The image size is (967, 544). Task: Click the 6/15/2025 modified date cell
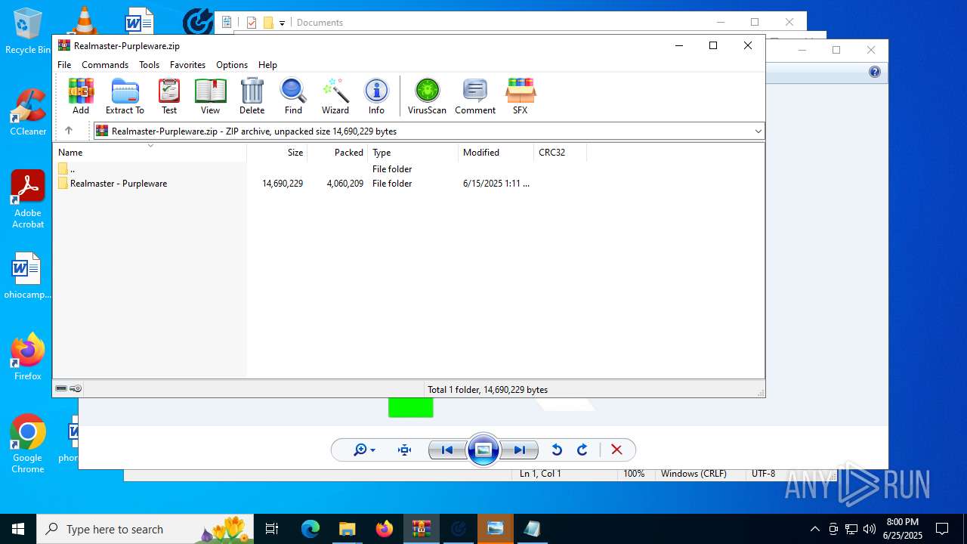click(496, 184)
